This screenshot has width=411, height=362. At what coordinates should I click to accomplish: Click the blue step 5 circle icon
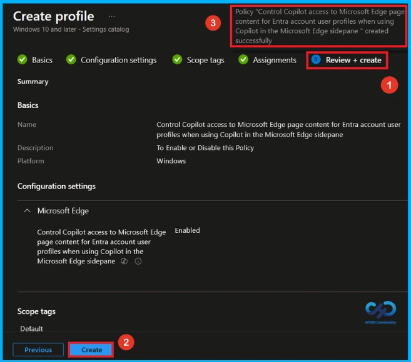[x=316, y=60]
